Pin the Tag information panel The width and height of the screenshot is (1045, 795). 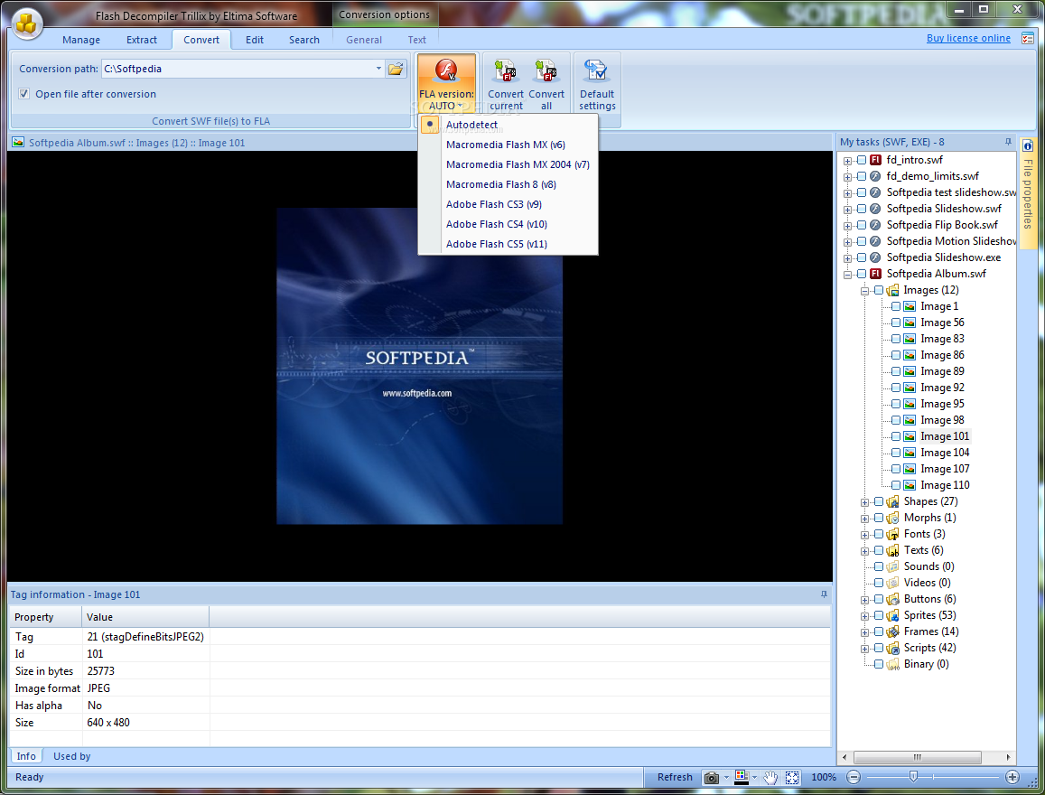coord(824,594)
